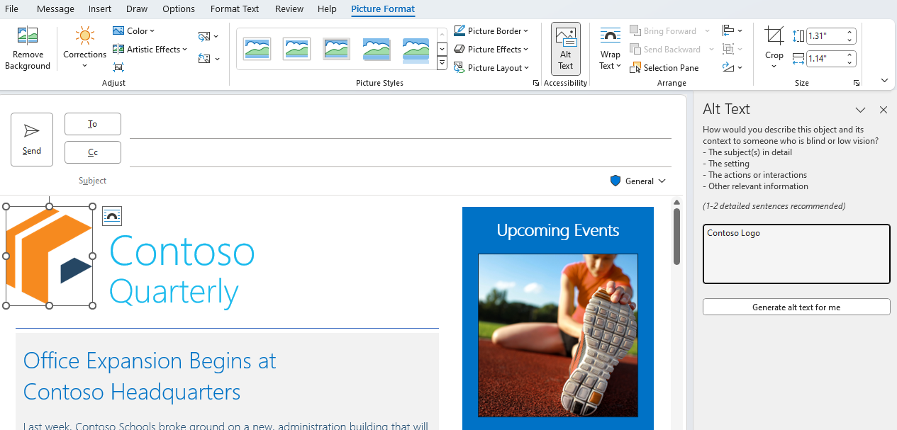Select the first Picture Style thumbnail
Viewport: 897px width, 430px height.
(x=257, y=48)
